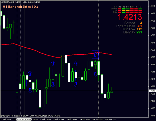Click the Spread value 4
This screenshot has width=156, height=121.
[141, 23]
